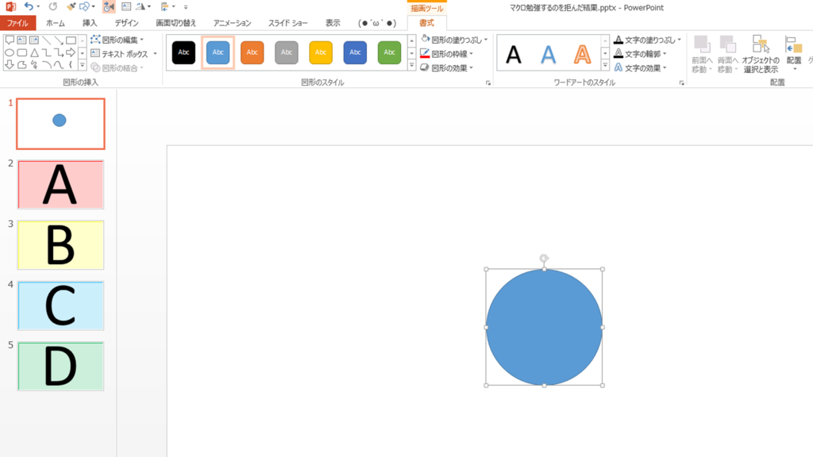
Task: Click the align objects icon in the quick access toolbar
Action: (x=165, y=6)
